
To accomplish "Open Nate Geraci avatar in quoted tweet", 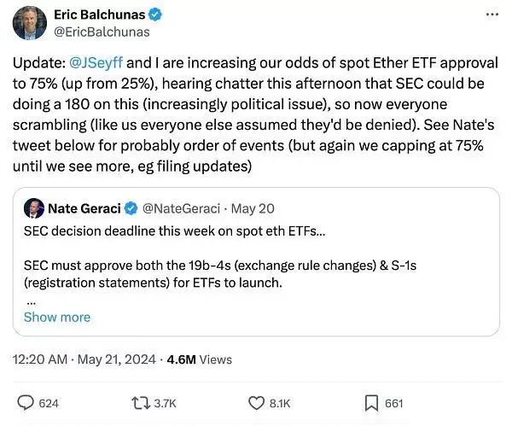I will pyautogui.click(x=34, y=207).
